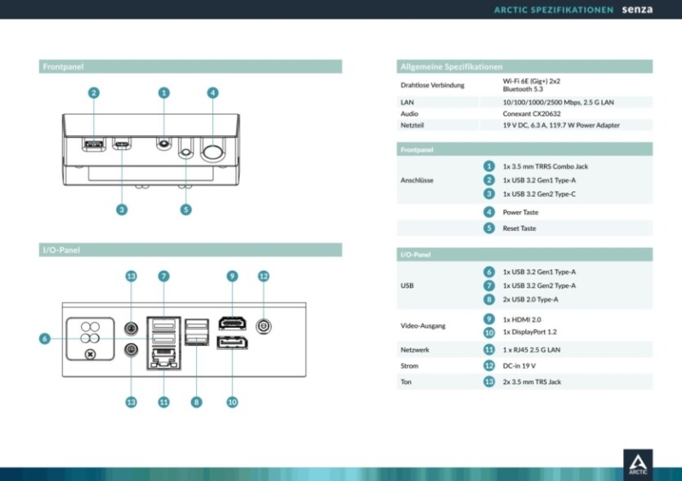Click the RJ45 LAN port in the I/O panel drawing

164,358
